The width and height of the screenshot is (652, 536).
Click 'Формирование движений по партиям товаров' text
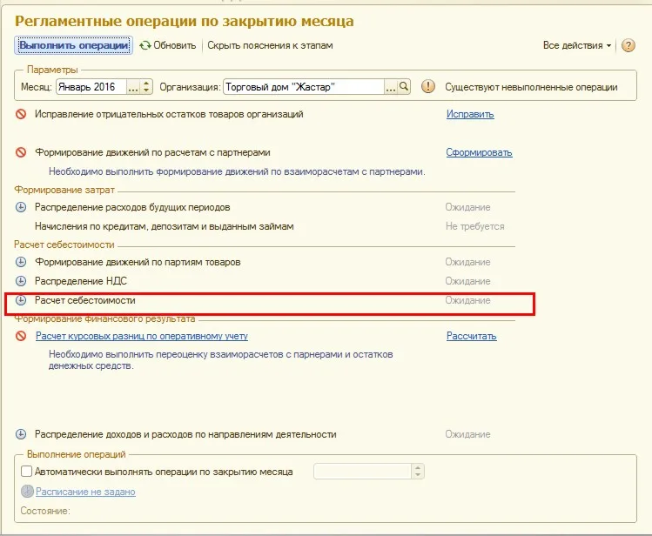click(x=138, y=262)
